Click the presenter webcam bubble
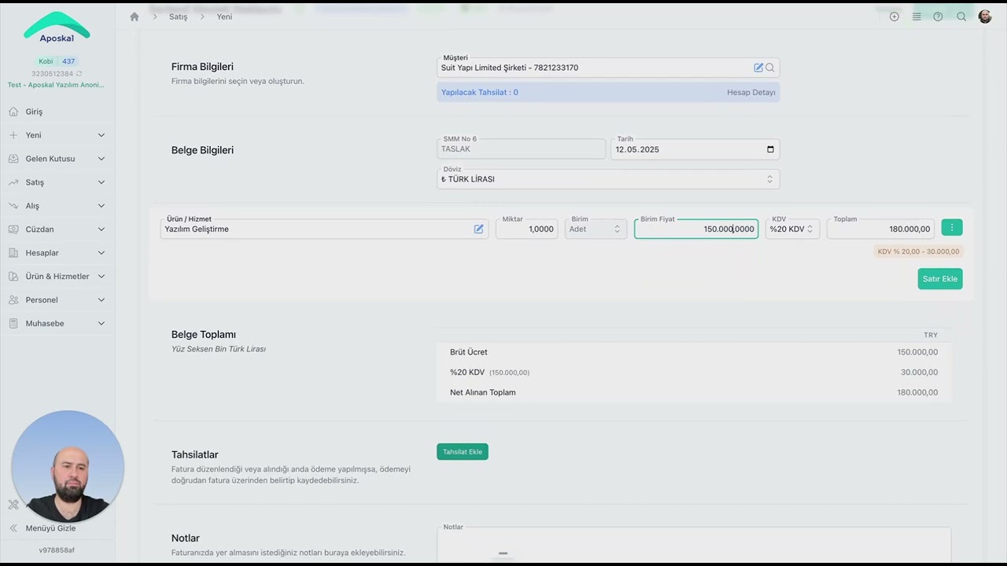Image resolution: width=1007 pixels, height=566 pixels. (68, 466)
